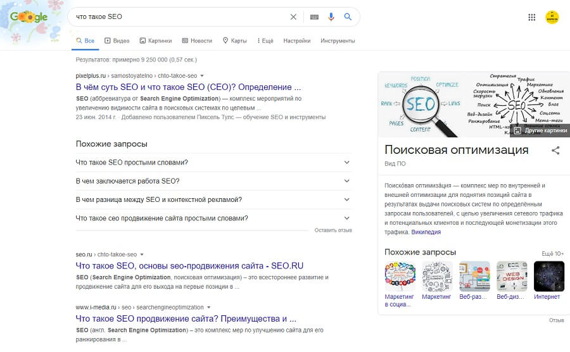Expand "Что такое SEO простыми словами?" question
570x352 pixels.
tap(346, 163)
